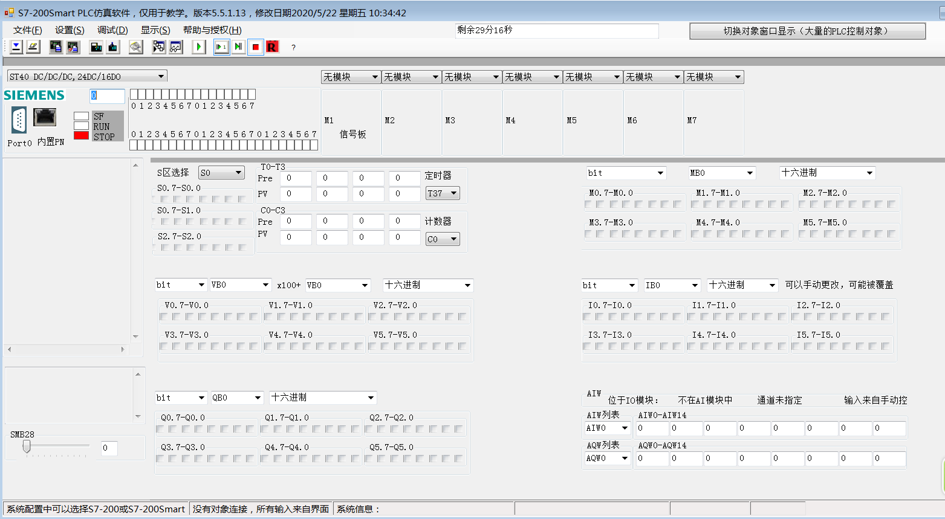This screenshot has height=519, width=945.
Task: Click the built-in PN Ethernet port icon
Action: [x=45, y=117]
